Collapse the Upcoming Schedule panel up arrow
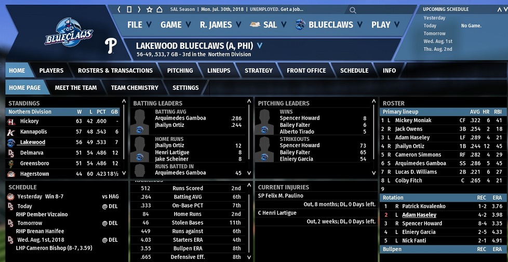Viewport: 508px width, 262px height. point(499,9)
